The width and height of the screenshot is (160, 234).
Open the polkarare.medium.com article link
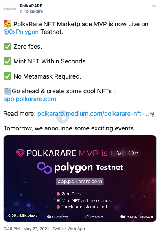tap(93, 114)
